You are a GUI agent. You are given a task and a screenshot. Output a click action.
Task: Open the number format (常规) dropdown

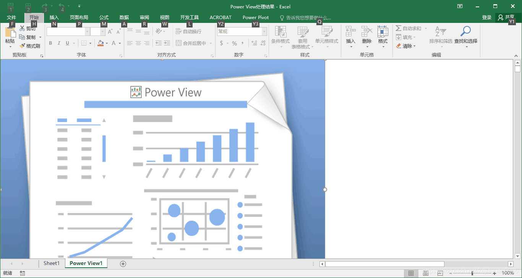(264, 32)
